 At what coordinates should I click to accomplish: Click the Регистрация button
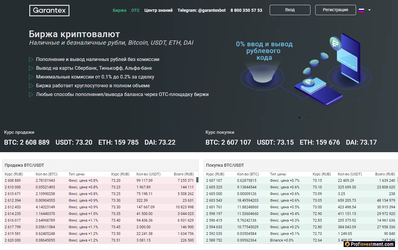pos(335,10)
